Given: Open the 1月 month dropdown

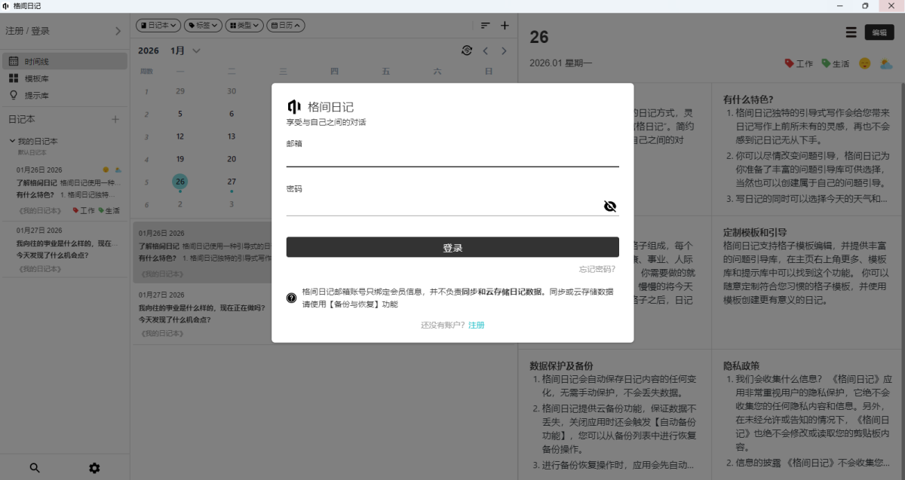Looking at the screenshot, I should tap(186, 50).
